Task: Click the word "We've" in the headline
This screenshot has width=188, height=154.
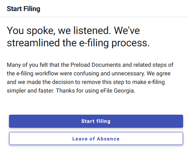Action: click(x=127, y=30)
